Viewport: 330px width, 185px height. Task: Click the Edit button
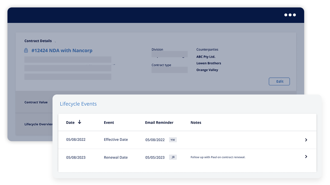coord(279,81)
